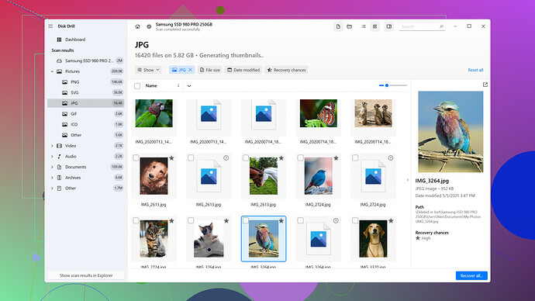Screen dimensions: 535x301
Task: Click Reset all filters link
Action: [x=475, y=70]
